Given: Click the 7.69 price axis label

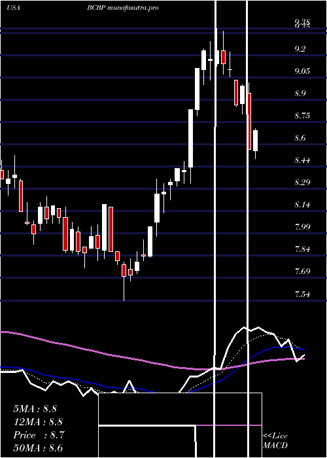Looking at the screenshot, I should pos(302,271).
